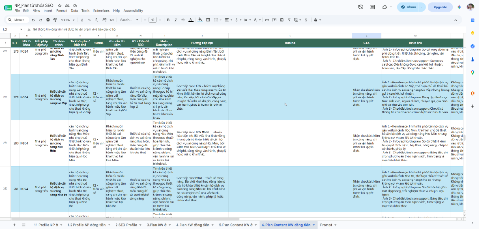The height and width of the screenshot is (229, 479).
Task: Open the filter views dropdown
Action: (x=297, y=20)
